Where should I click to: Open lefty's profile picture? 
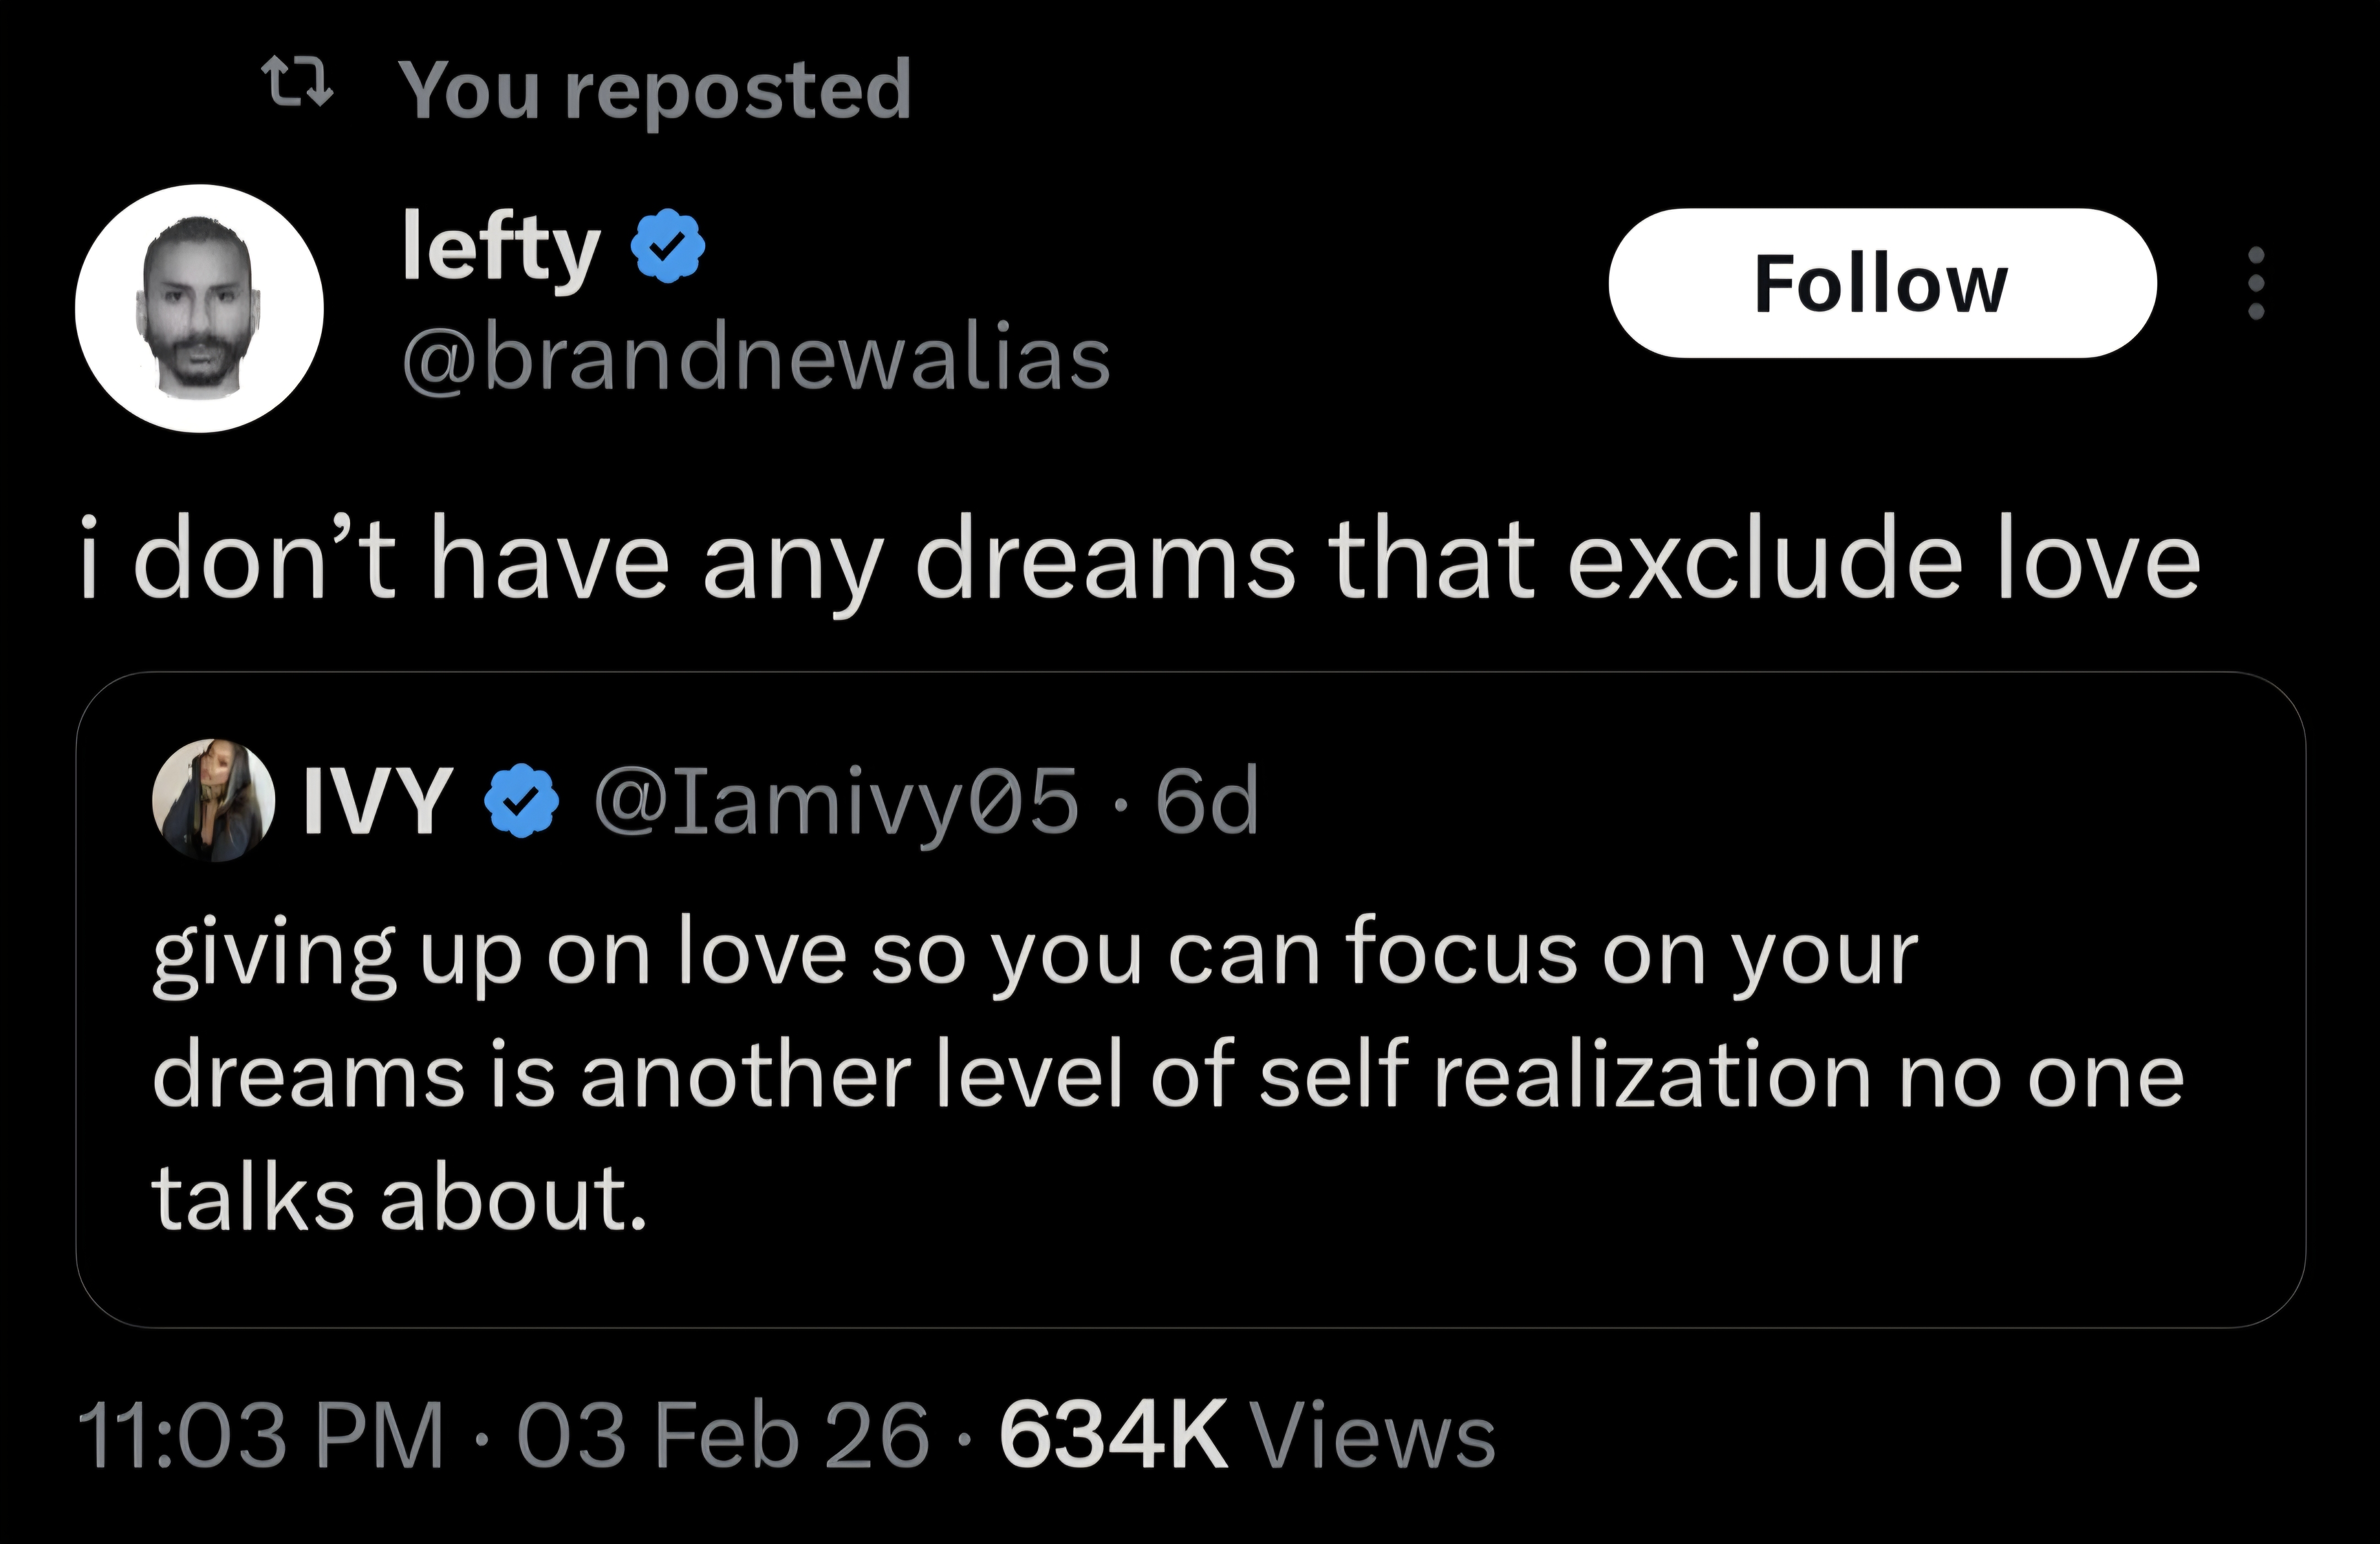tap(200, 308)
